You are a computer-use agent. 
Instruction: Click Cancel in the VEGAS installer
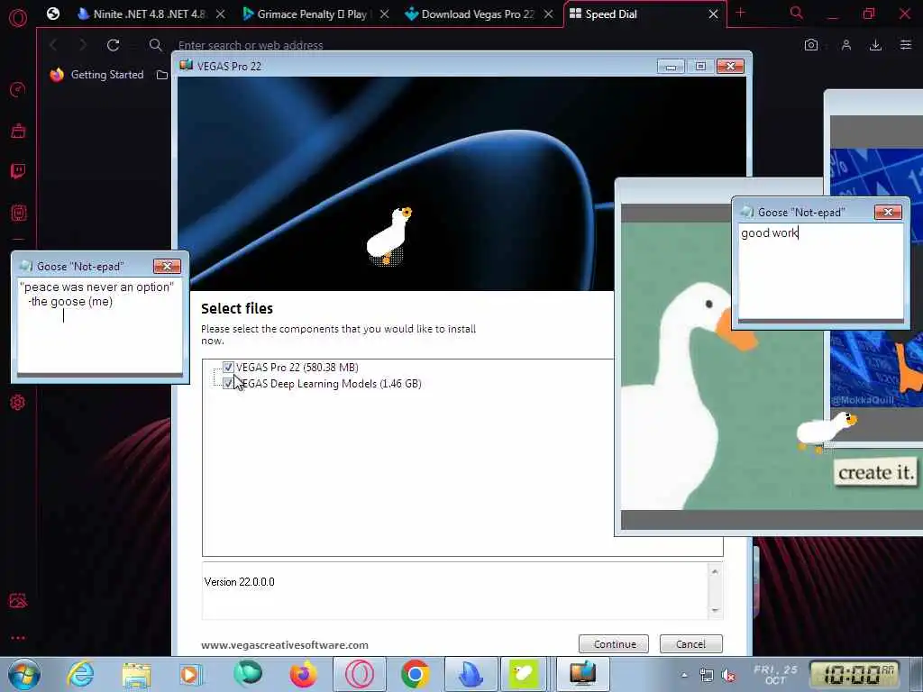click(690, 644)
